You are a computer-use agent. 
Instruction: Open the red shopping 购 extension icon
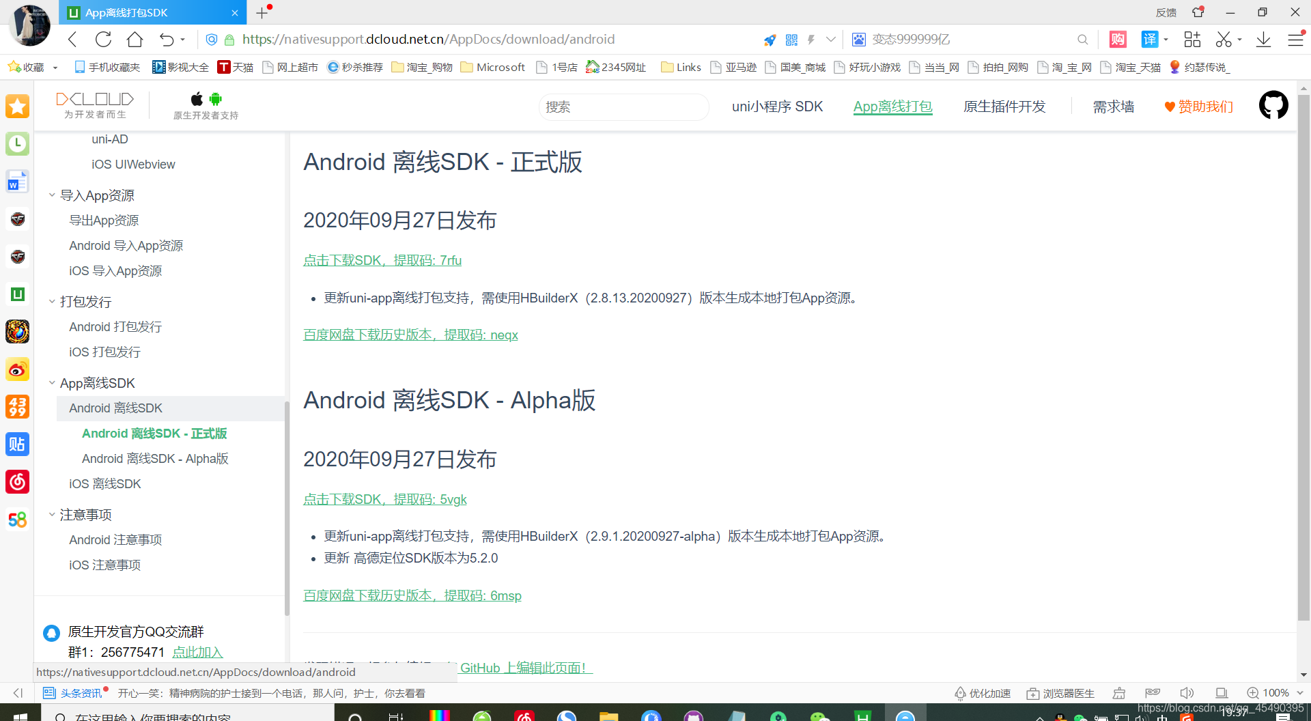tap(1118, 40)
